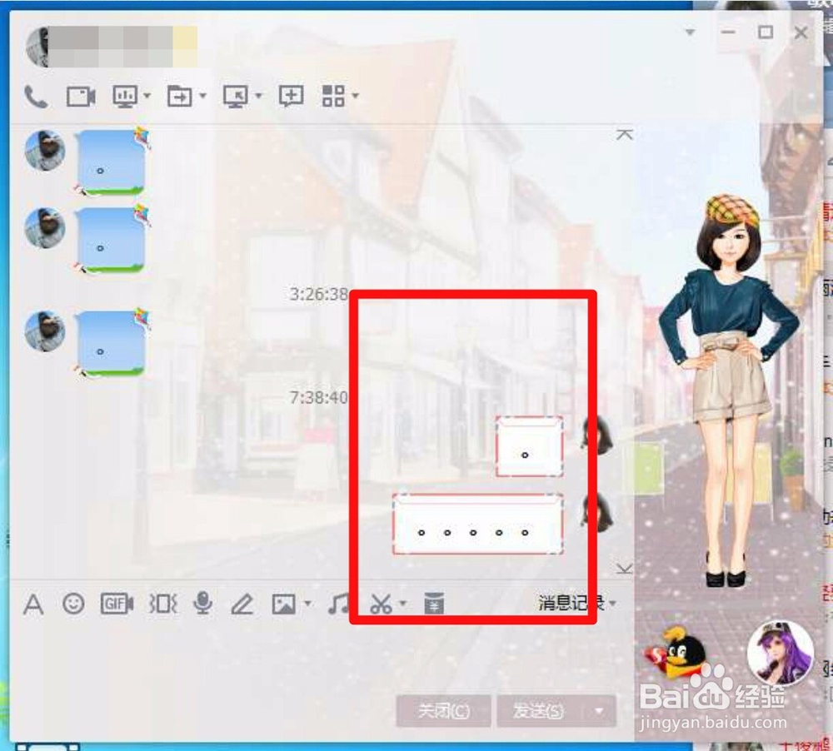Image resolution: width=833 pixels, height=751 pixels.
Task: Click the music note icon
Action: [338, 604]
